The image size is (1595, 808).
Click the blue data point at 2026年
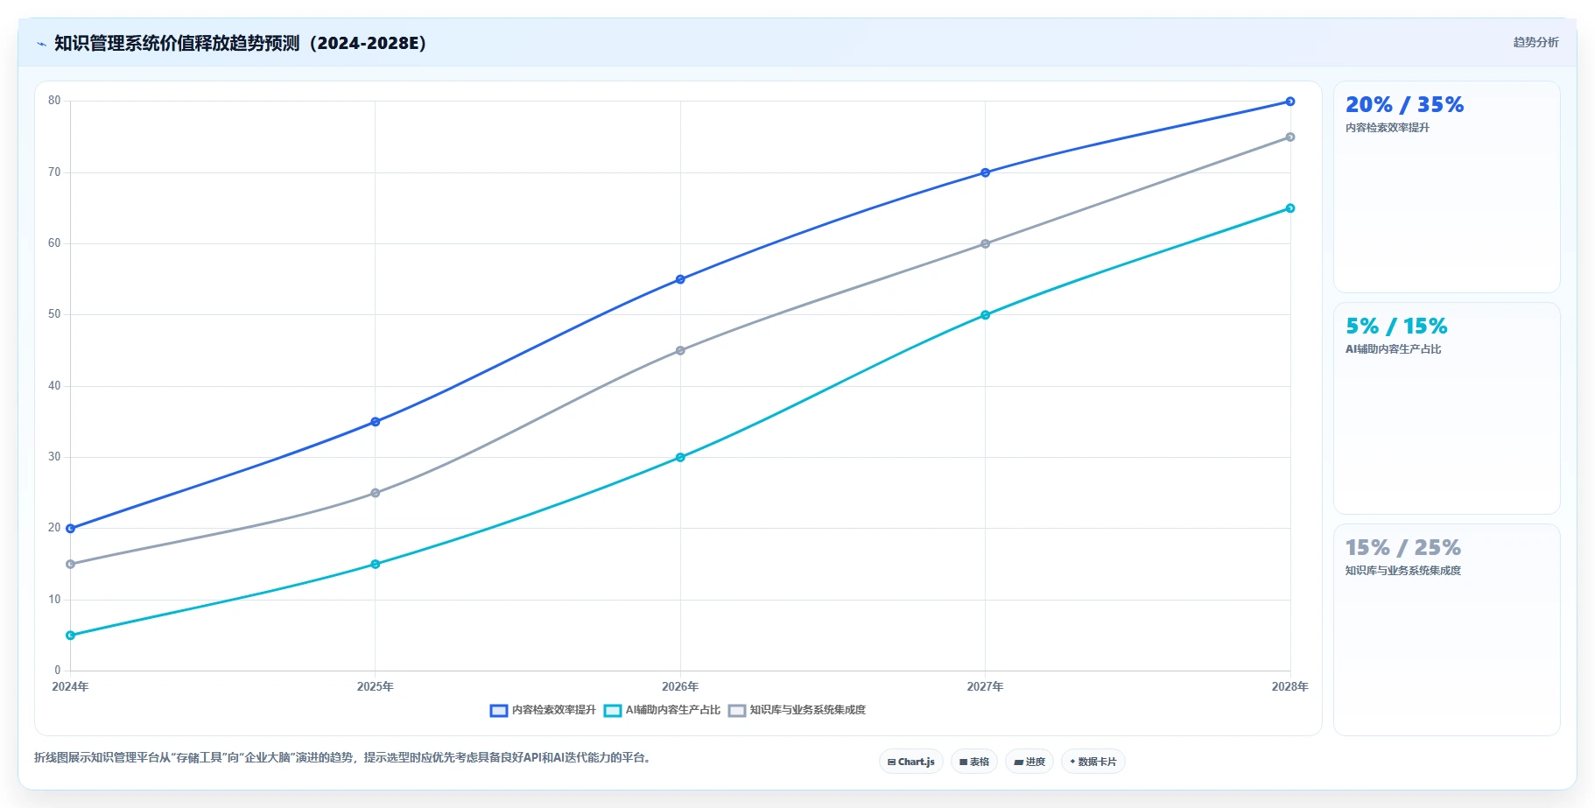pos(680,279)
